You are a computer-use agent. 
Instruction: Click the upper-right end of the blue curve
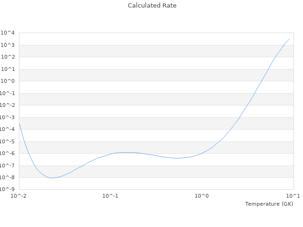click(x=289, y=39)
